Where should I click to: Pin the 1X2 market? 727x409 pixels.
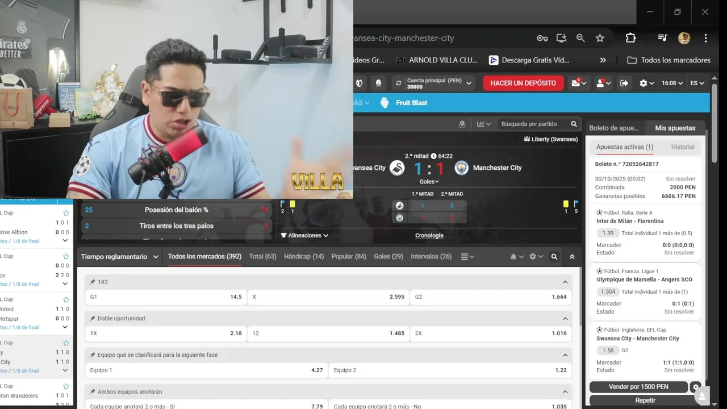click(x=92, y=282)
